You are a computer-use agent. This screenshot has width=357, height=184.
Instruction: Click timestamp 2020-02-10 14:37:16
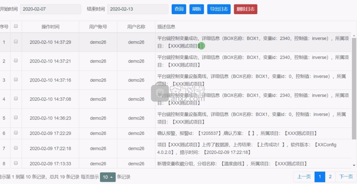tap(50, 80)
